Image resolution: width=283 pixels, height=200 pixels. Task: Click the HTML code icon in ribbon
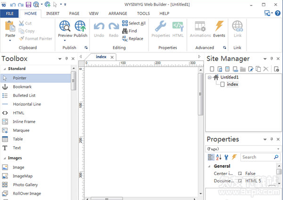point(178,26)
